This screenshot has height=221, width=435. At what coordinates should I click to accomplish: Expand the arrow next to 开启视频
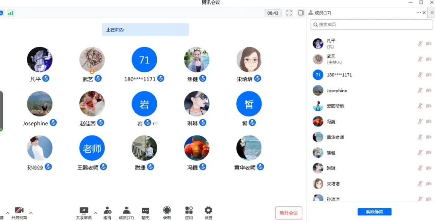(31, 213)
